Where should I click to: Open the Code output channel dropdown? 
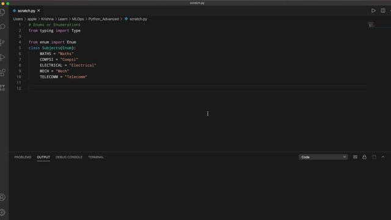click(x=323, y=157)
